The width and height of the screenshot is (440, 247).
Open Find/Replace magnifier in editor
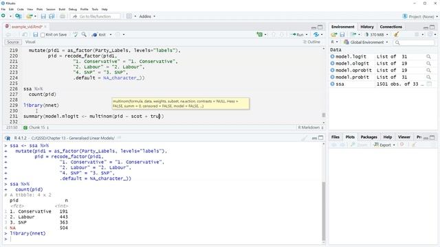point(84,34)
